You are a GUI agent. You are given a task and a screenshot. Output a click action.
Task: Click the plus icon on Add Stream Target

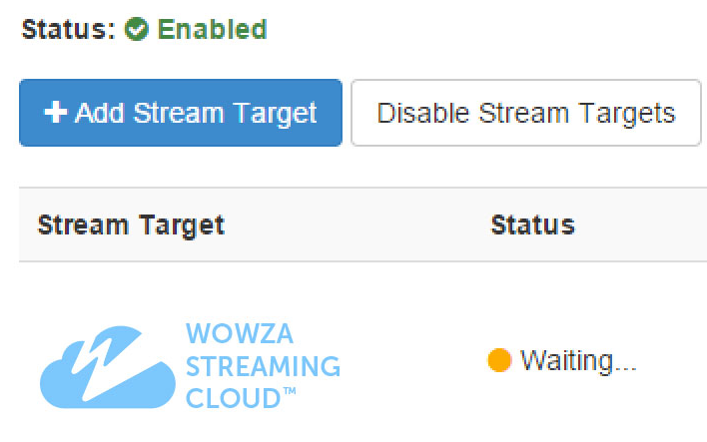click(55, 113)
